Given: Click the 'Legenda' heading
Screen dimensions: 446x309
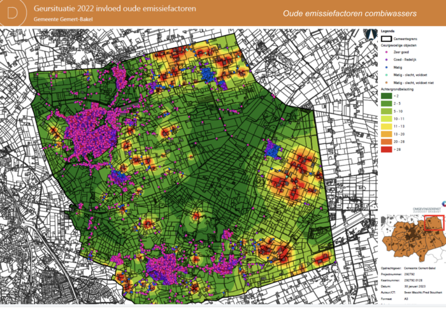Looking at the screenshot, I should [x=387, y=31].
